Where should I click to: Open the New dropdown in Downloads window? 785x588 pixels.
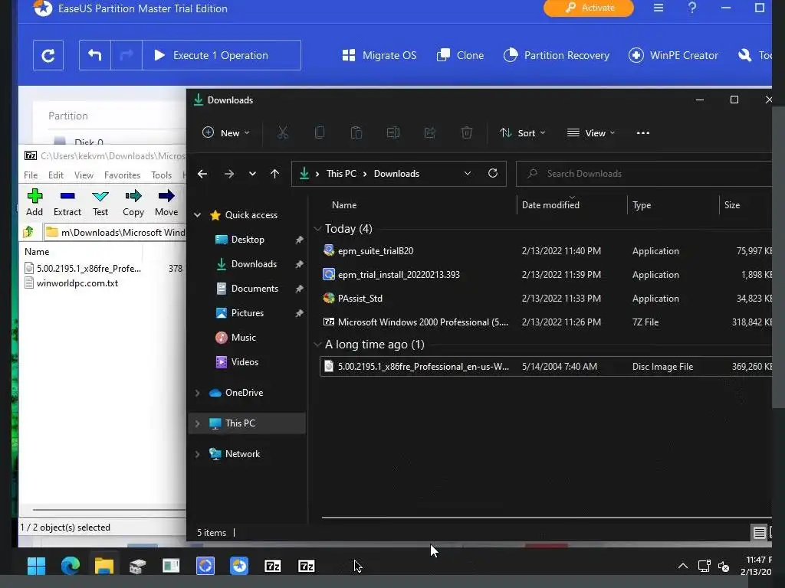(x=226, y=133)
